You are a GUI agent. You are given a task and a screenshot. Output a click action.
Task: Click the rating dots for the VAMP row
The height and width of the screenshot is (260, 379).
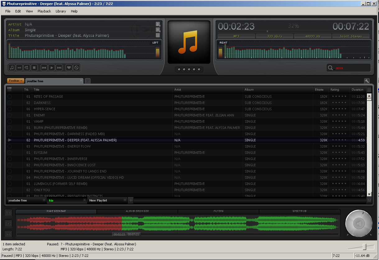point(339,121)
